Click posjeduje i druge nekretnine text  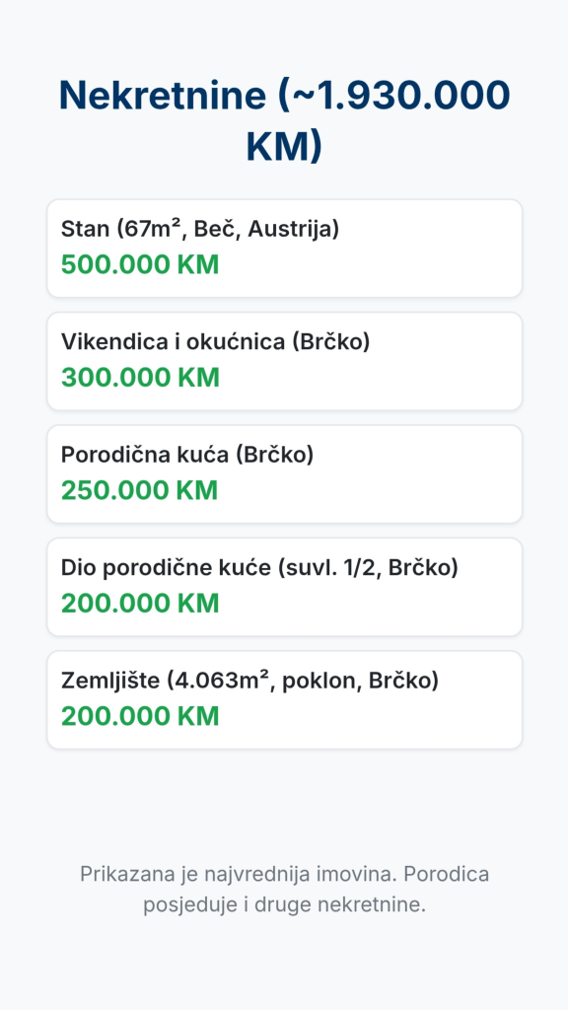click(x=284, y=904)
